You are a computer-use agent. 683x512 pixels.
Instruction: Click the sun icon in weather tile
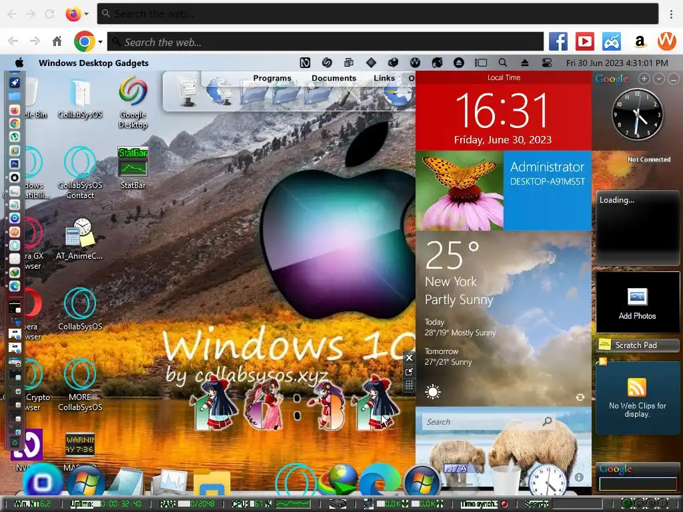(x=432, y=392)
